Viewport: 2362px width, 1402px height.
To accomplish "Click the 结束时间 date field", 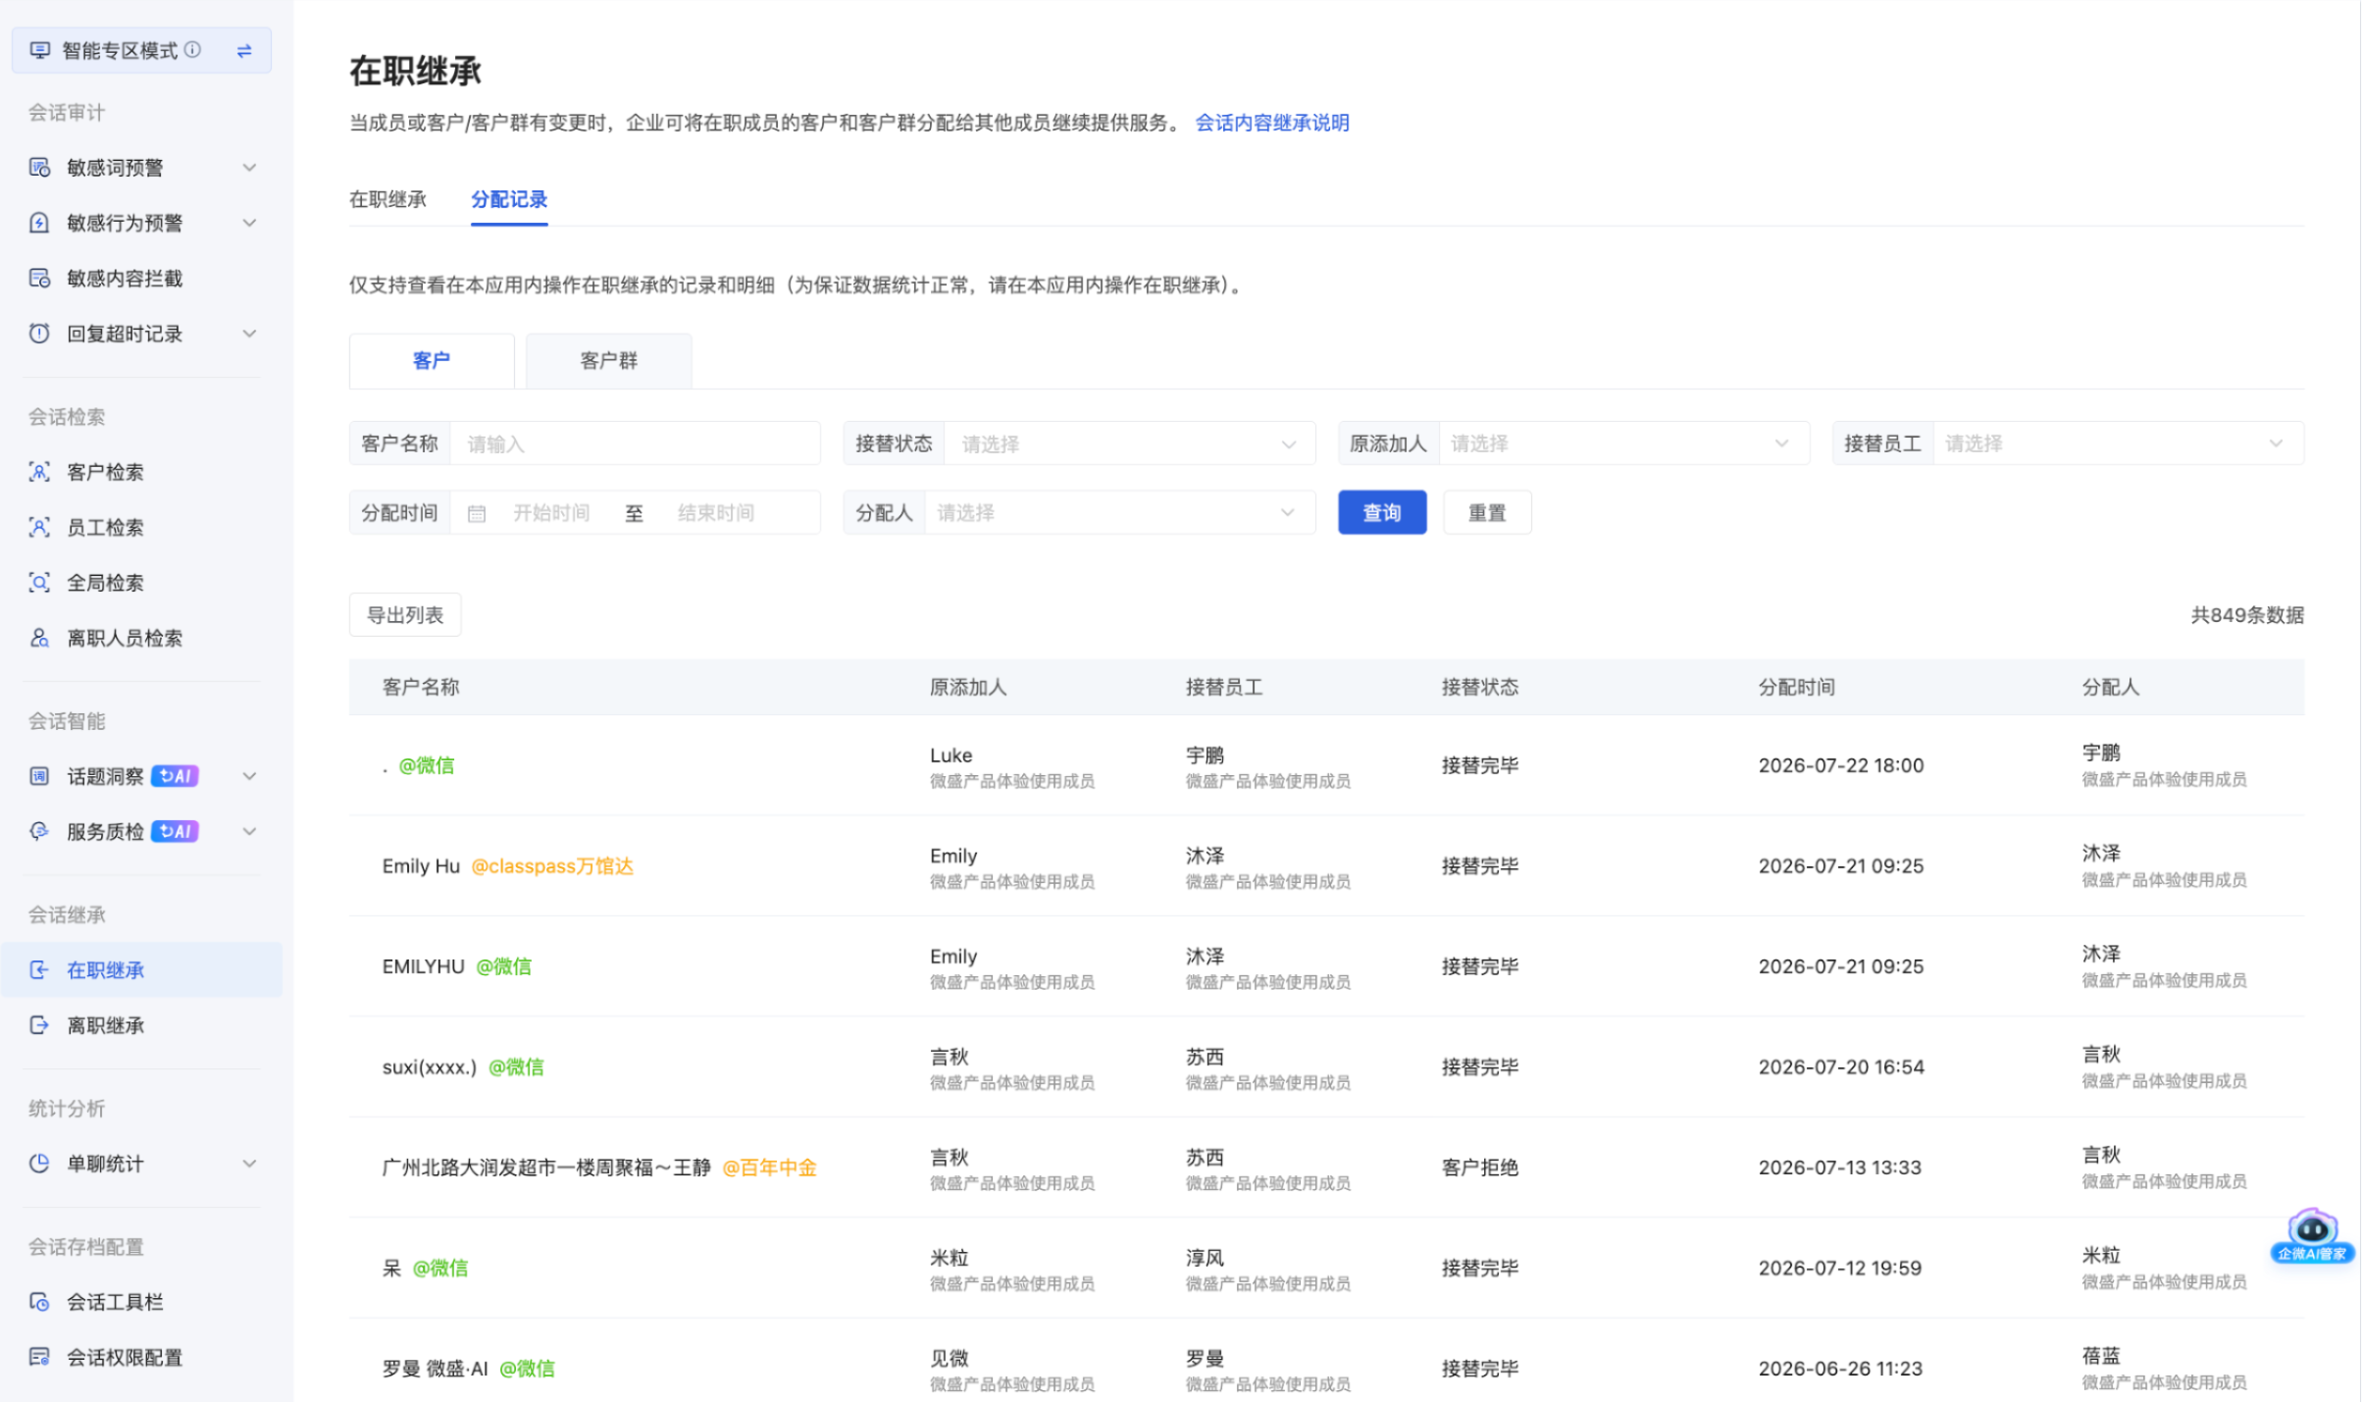I will [716, 513].
